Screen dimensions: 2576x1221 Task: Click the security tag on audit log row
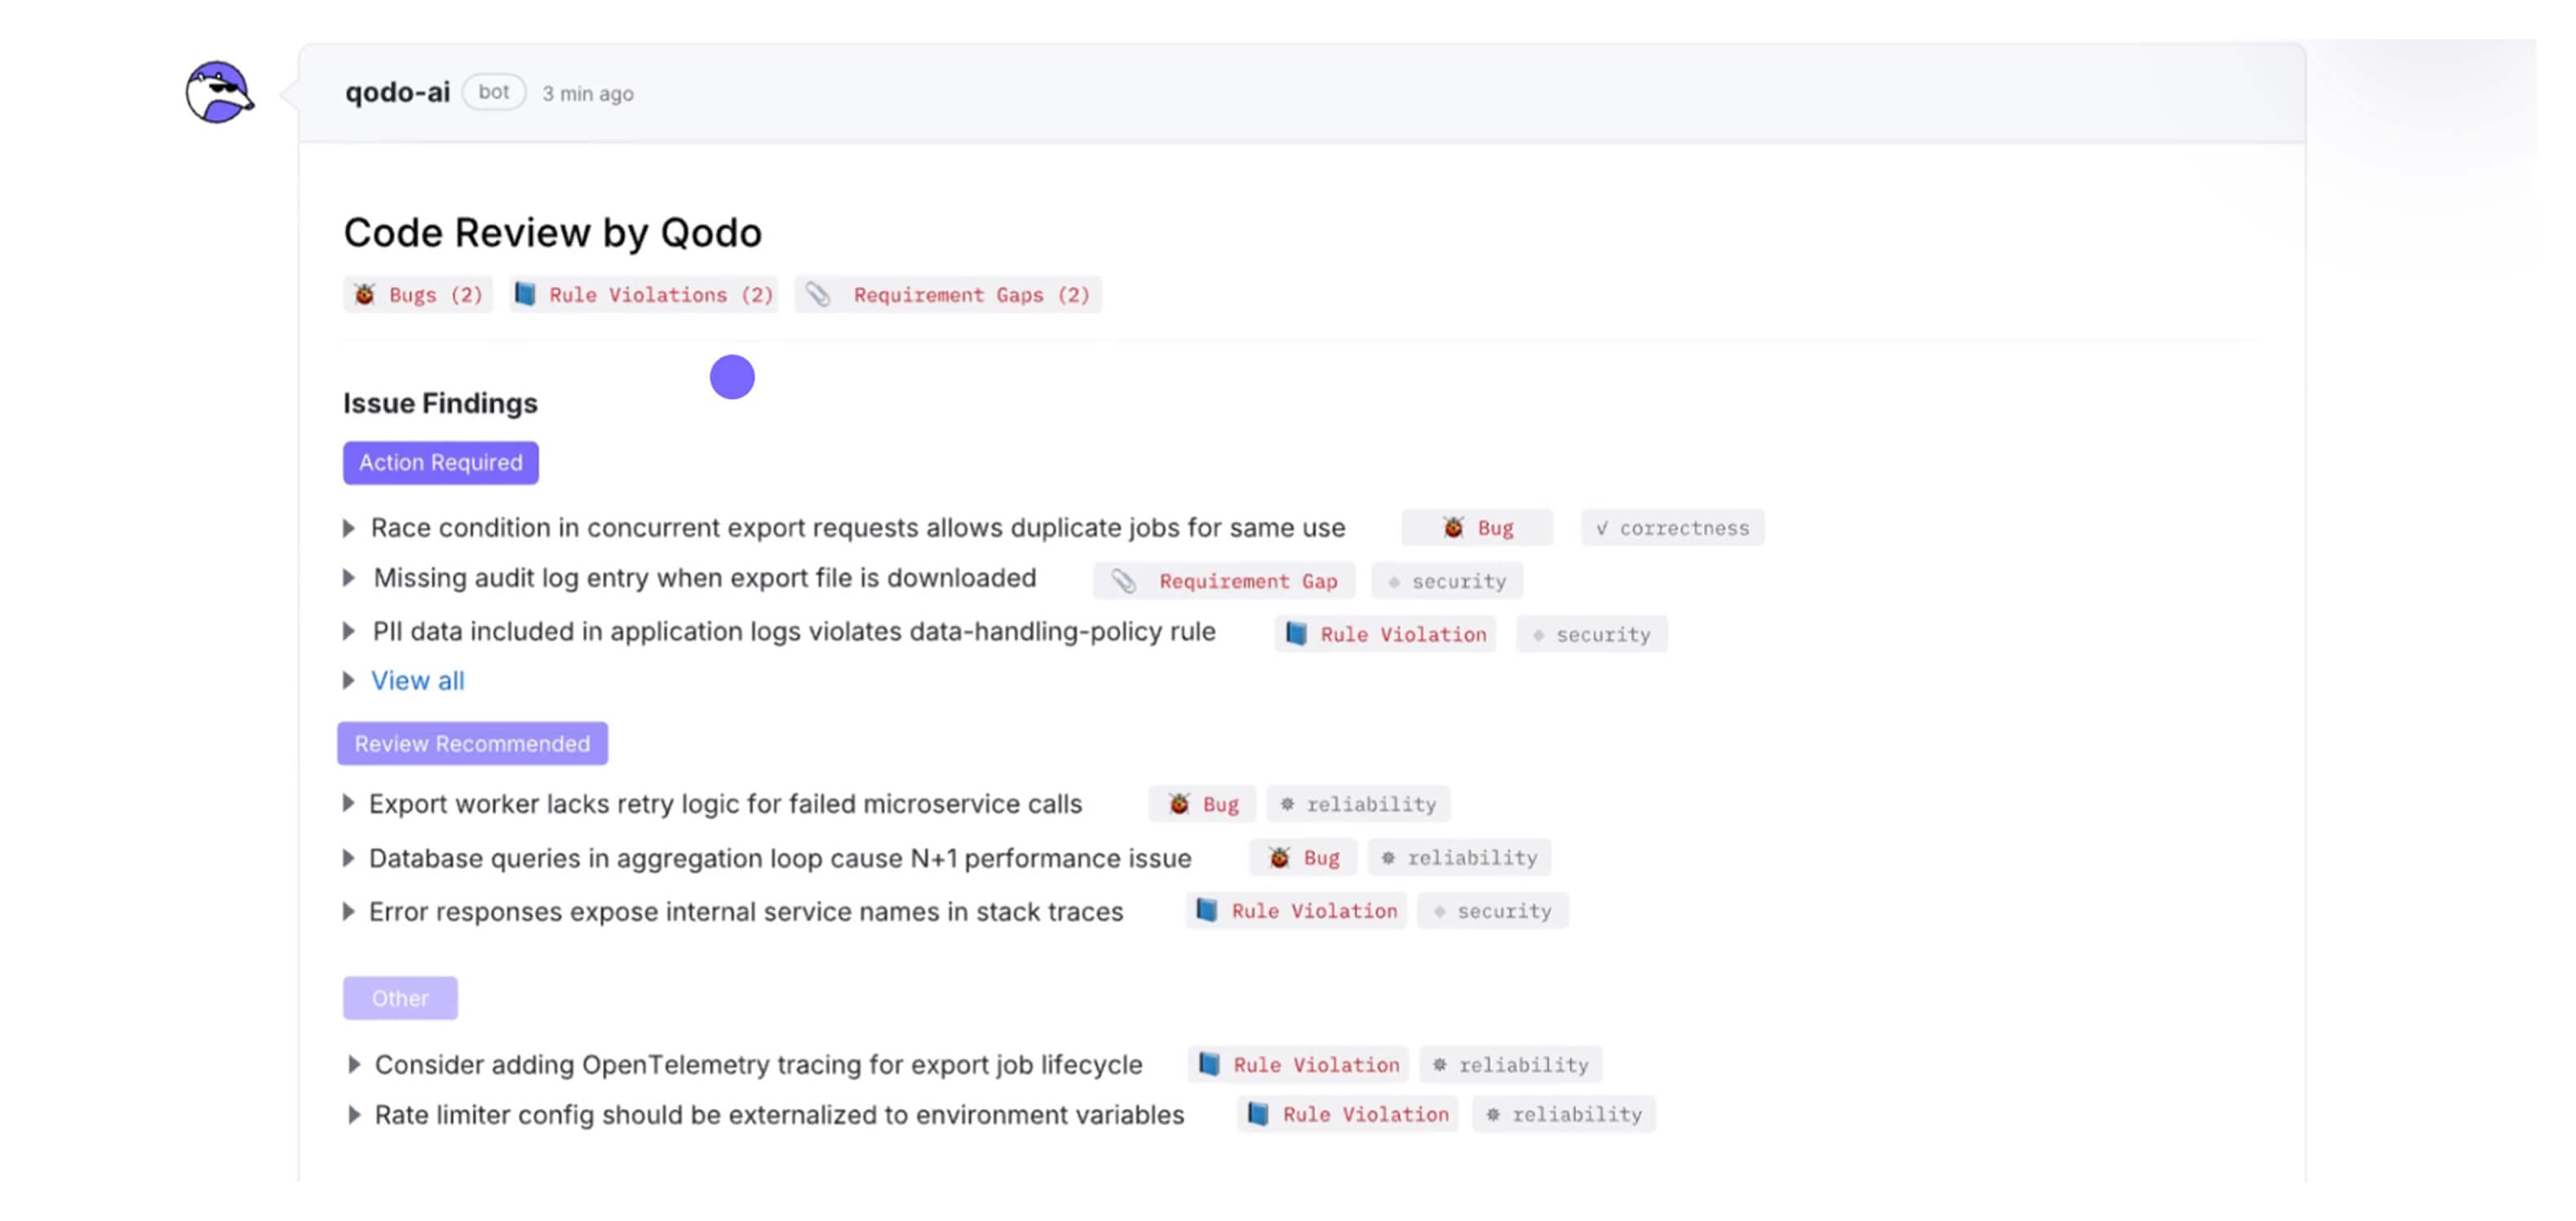[x=1447, y=581]
